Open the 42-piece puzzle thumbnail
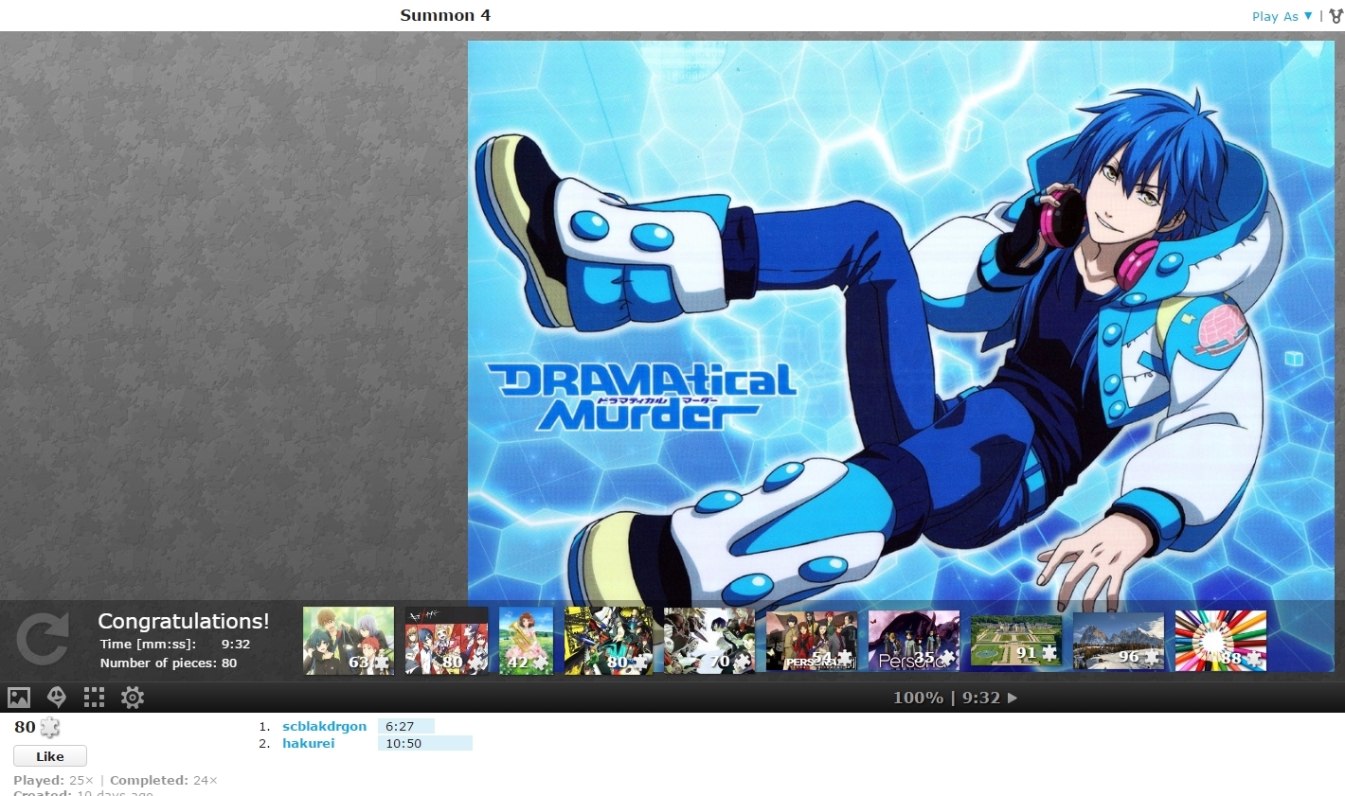1345x796 pixels. click(x=527, y=641)
